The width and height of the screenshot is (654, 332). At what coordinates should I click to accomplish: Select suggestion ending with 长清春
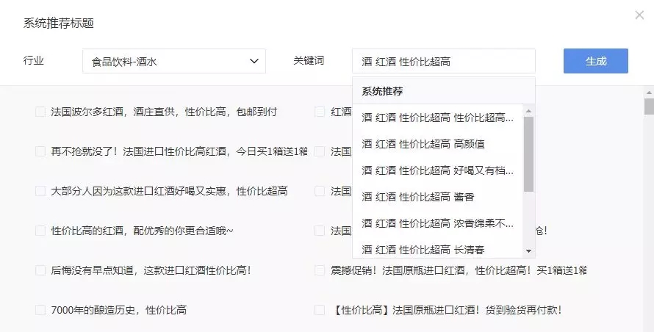pyautogui.click(x=437, y=250)
